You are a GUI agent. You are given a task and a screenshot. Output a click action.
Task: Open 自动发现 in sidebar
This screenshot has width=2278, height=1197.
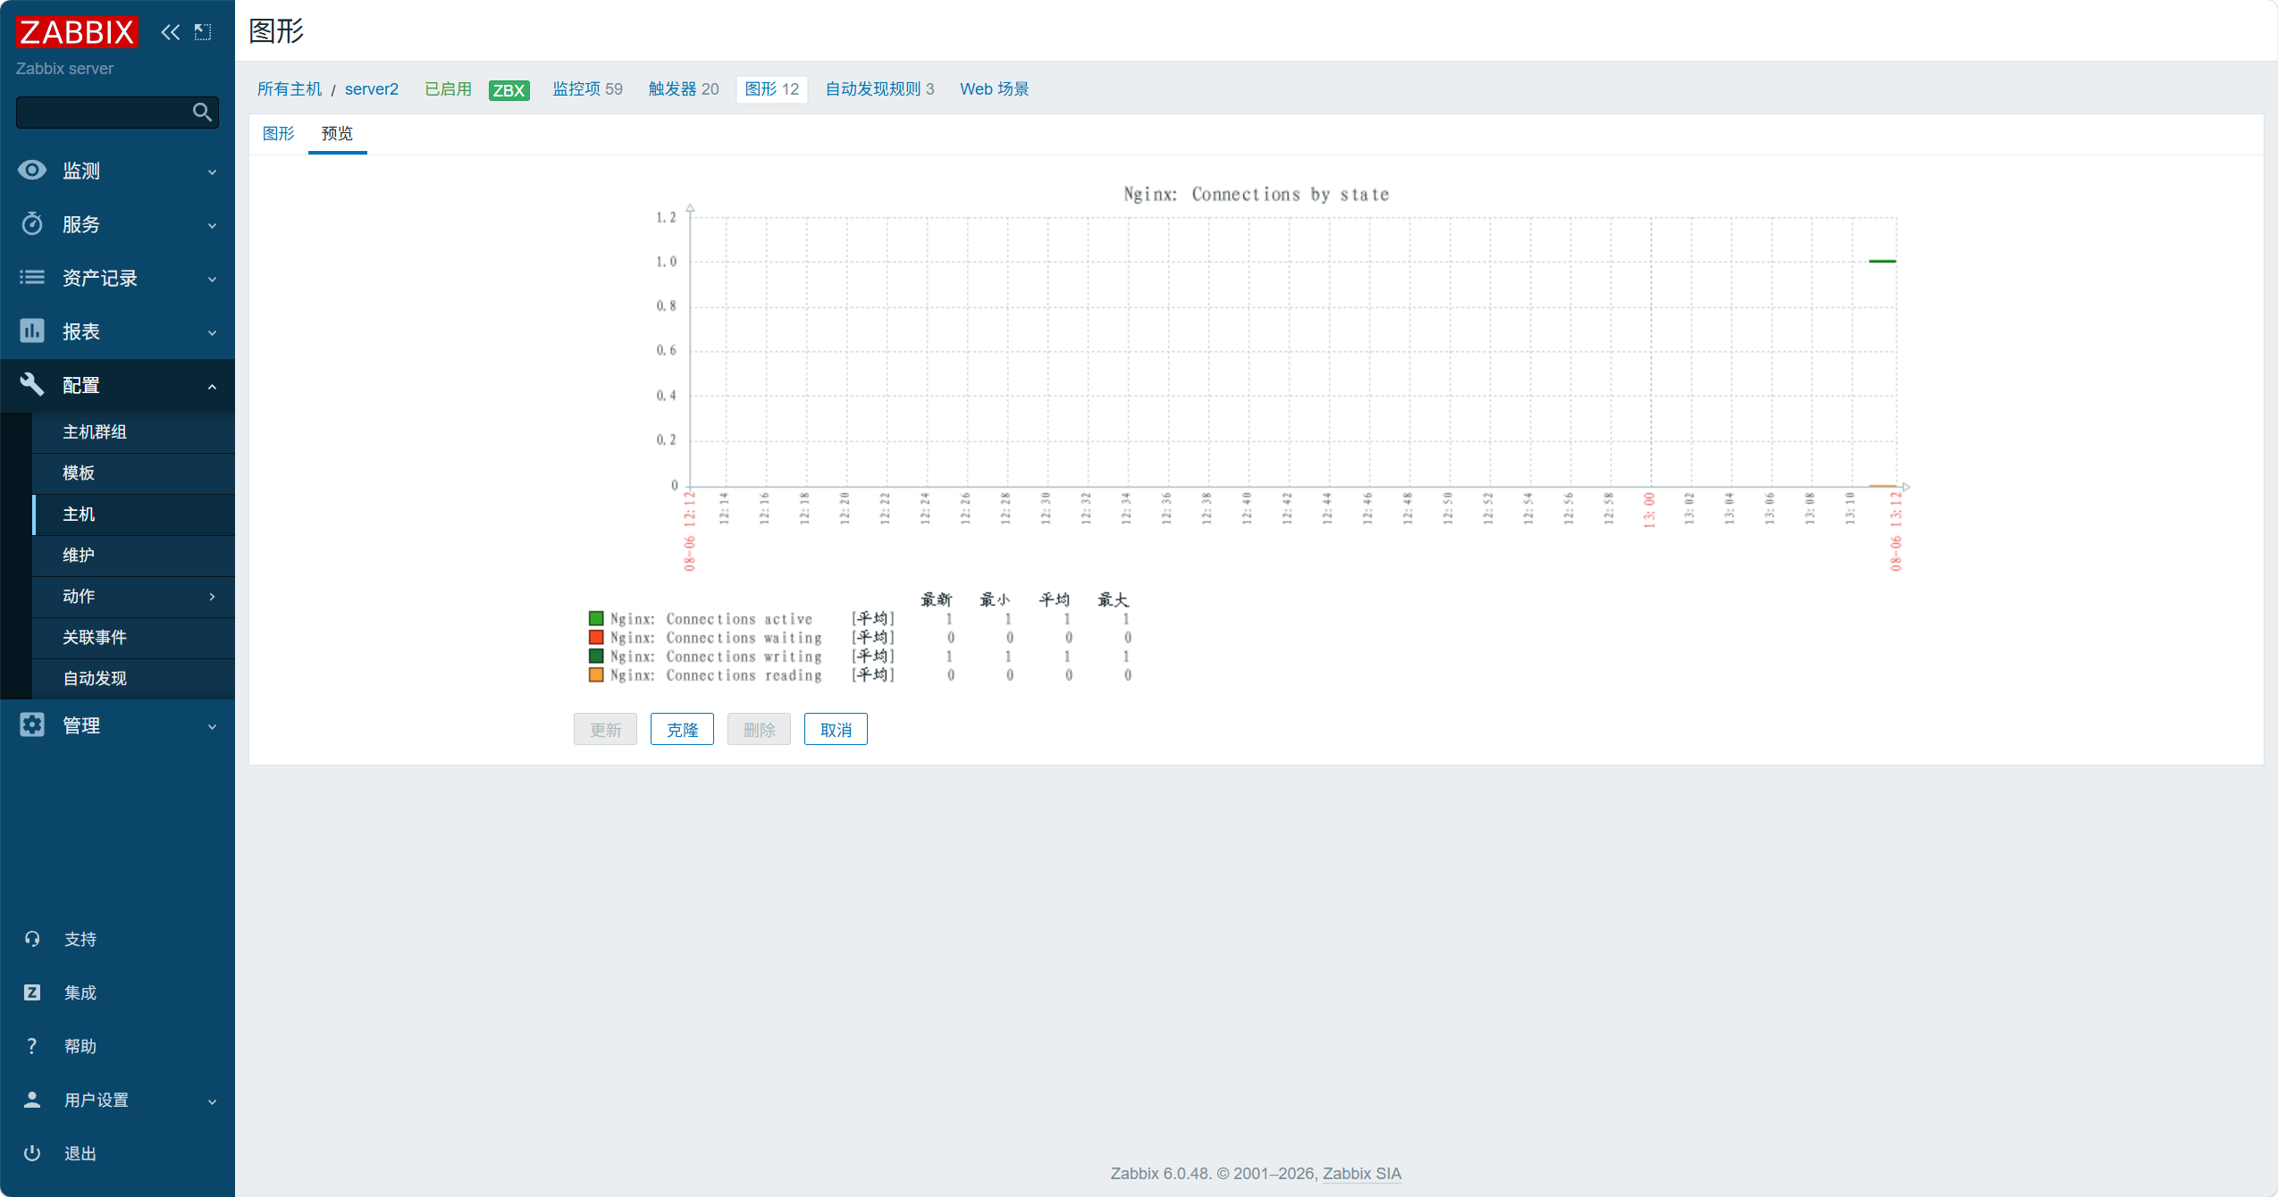tap(134, 679)
